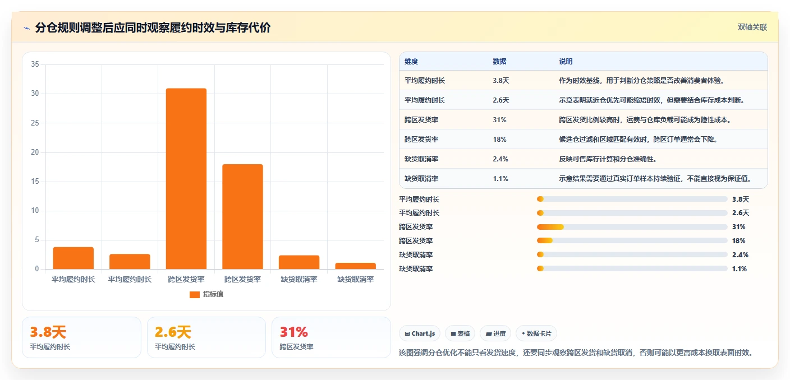Click the dashboard title 分仓规则调整后应同时观察履约时效与库存代价

[153, 28]
